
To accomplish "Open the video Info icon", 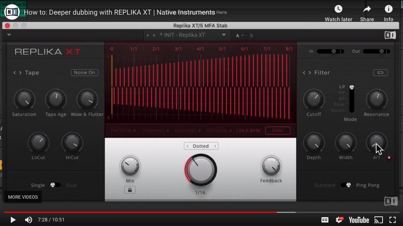I will pos(388,9).
